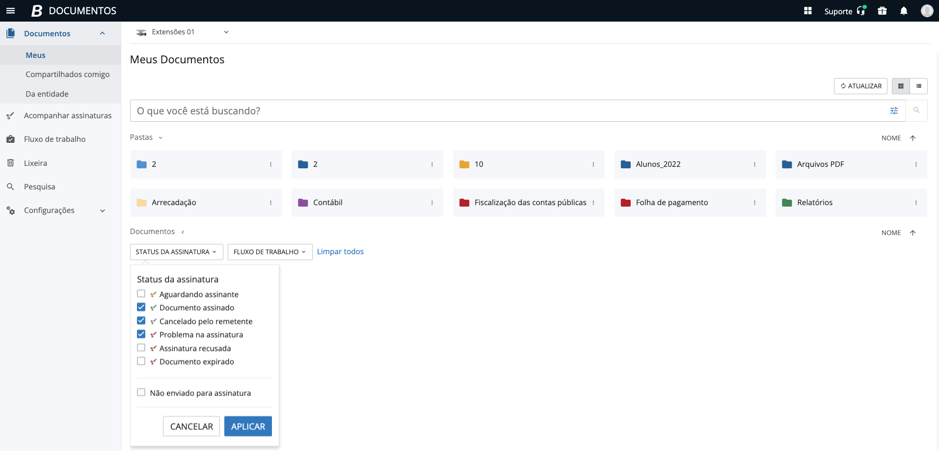Click the Aplicar button
The height and width of the screenshot is (451, 939).
pyautogui.click(x=248, y=426)
